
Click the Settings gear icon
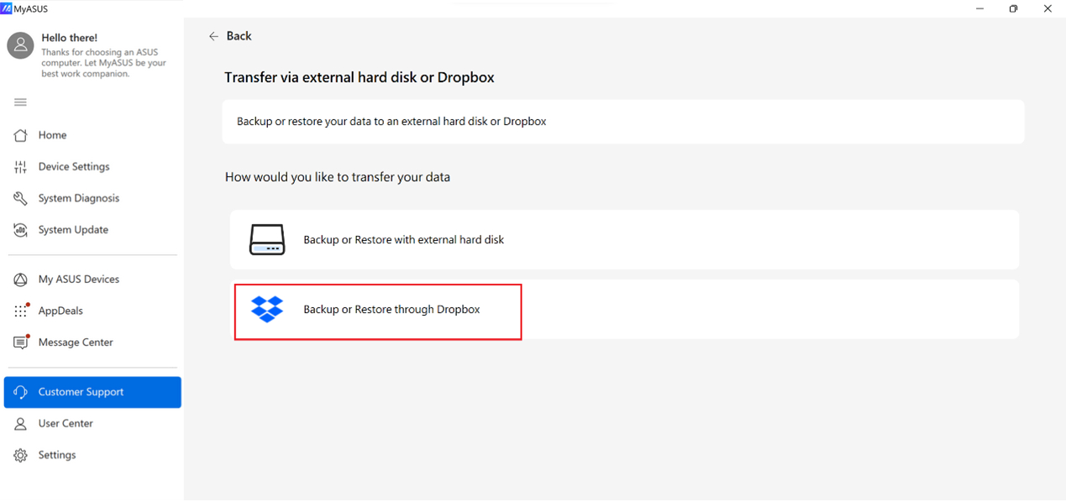coord(21,456)
